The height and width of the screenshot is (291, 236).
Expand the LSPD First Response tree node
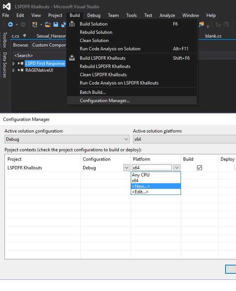14,63
